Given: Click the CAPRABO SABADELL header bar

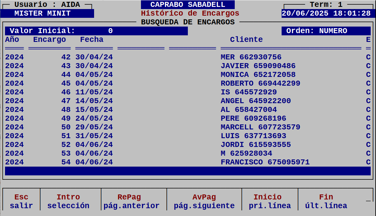Looking at the screenshot, I should tap(188, 4).
